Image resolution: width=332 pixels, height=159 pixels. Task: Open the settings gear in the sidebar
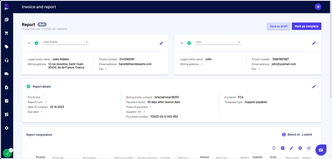[7, 128]
